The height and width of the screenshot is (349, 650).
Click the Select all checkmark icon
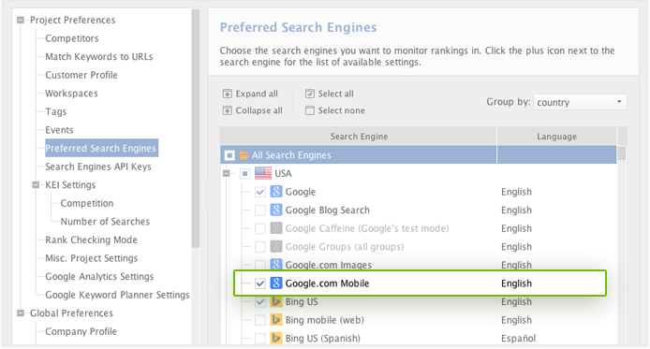point(310,94)
